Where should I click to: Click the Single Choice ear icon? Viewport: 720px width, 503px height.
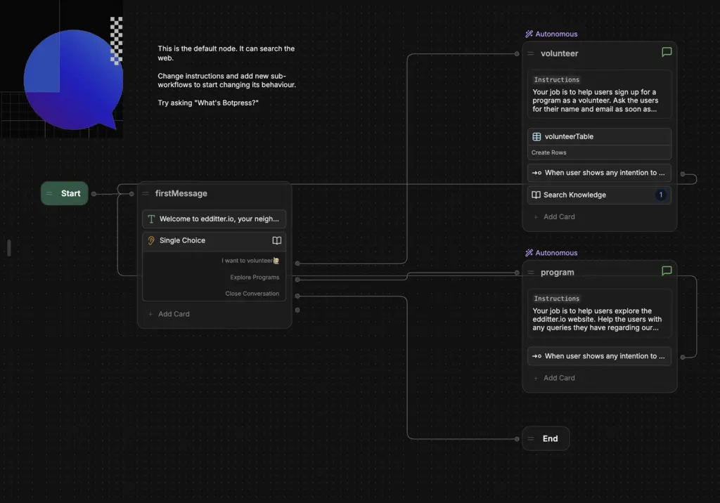pyautogui.click(x=150, y=241)
